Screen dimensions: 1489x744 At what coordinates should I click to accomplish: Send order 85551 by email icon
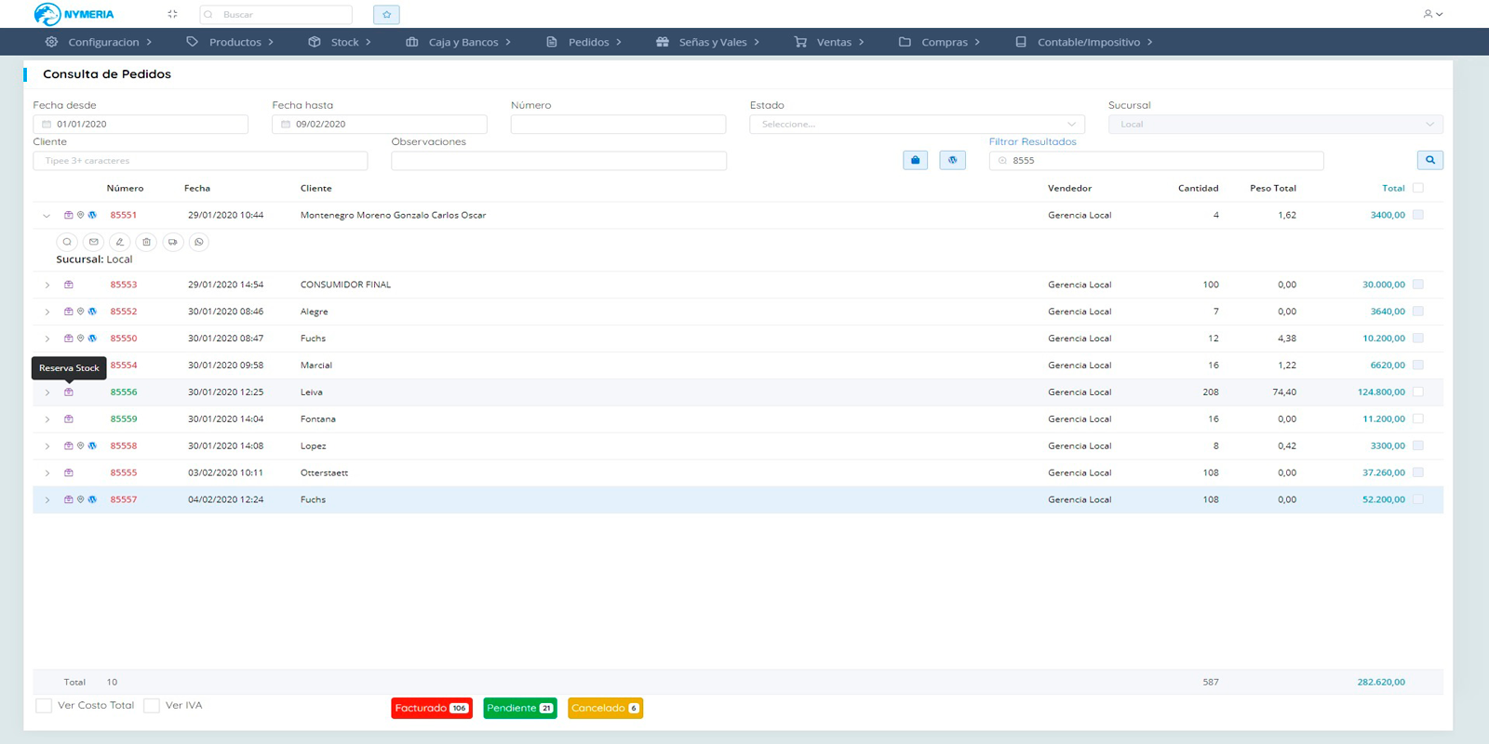point(93,242)
